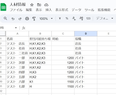Open the 編集 menu
This screenshot has height=95, width=116.
pyautogui.click(x=29, y=10)
